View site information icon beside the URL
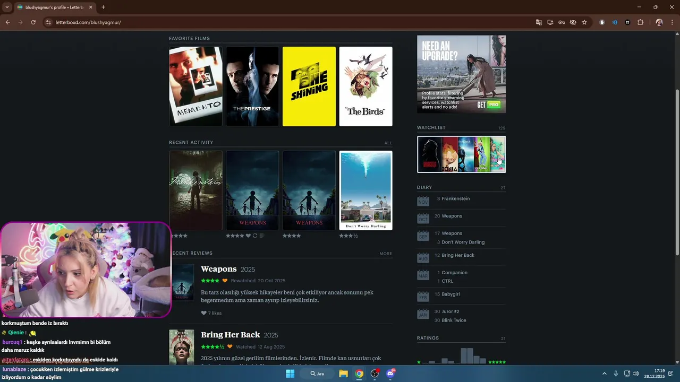Screen dimensions: 680x382 click(48, 22)
